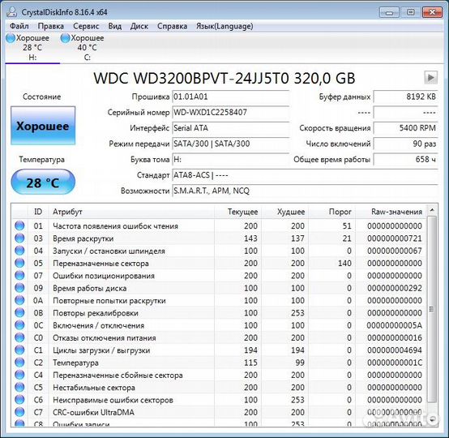Click raw value 00000004694

(x=395, y=350)
